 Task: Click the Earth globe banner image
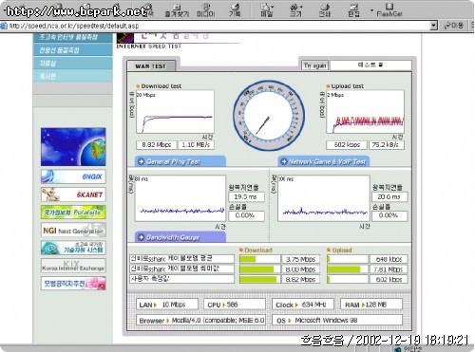click(73, 147)
